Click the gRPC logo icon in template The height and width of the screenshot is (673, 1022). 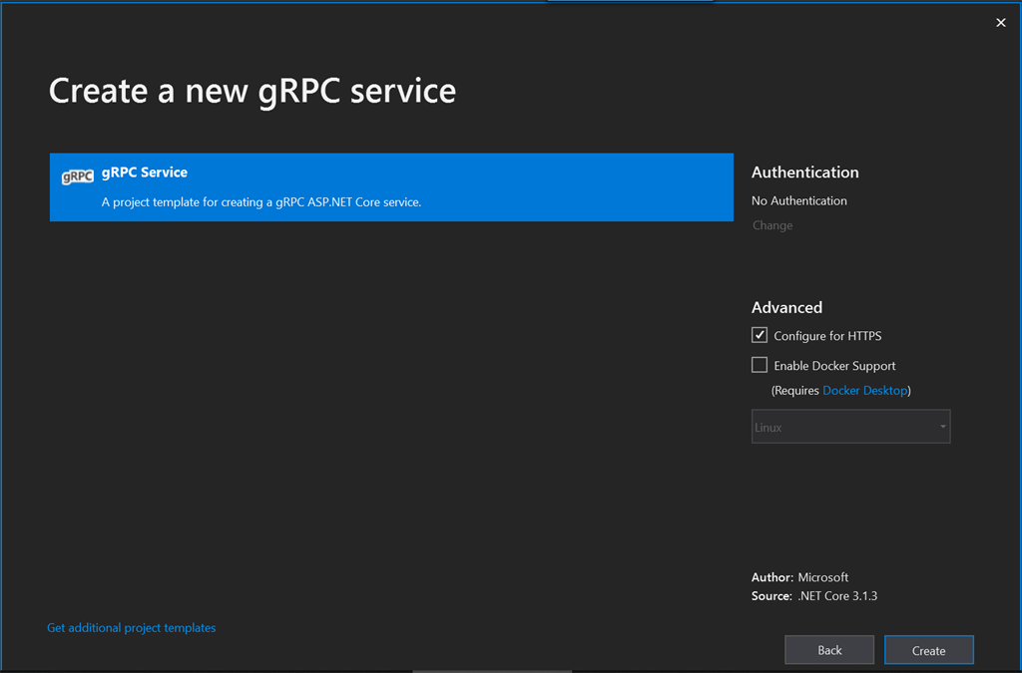coord(78,176)
